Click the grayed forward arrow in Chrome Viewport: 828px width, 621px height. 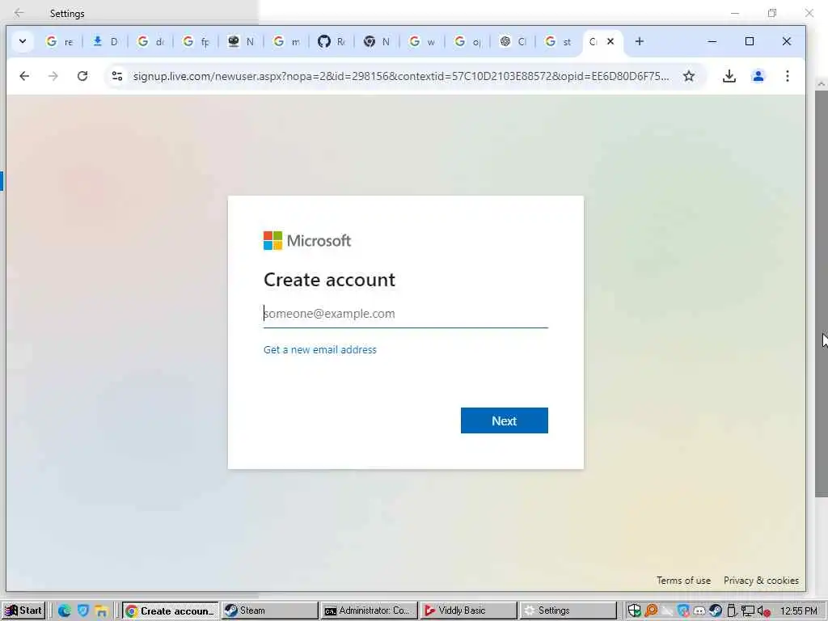point(53,76)
